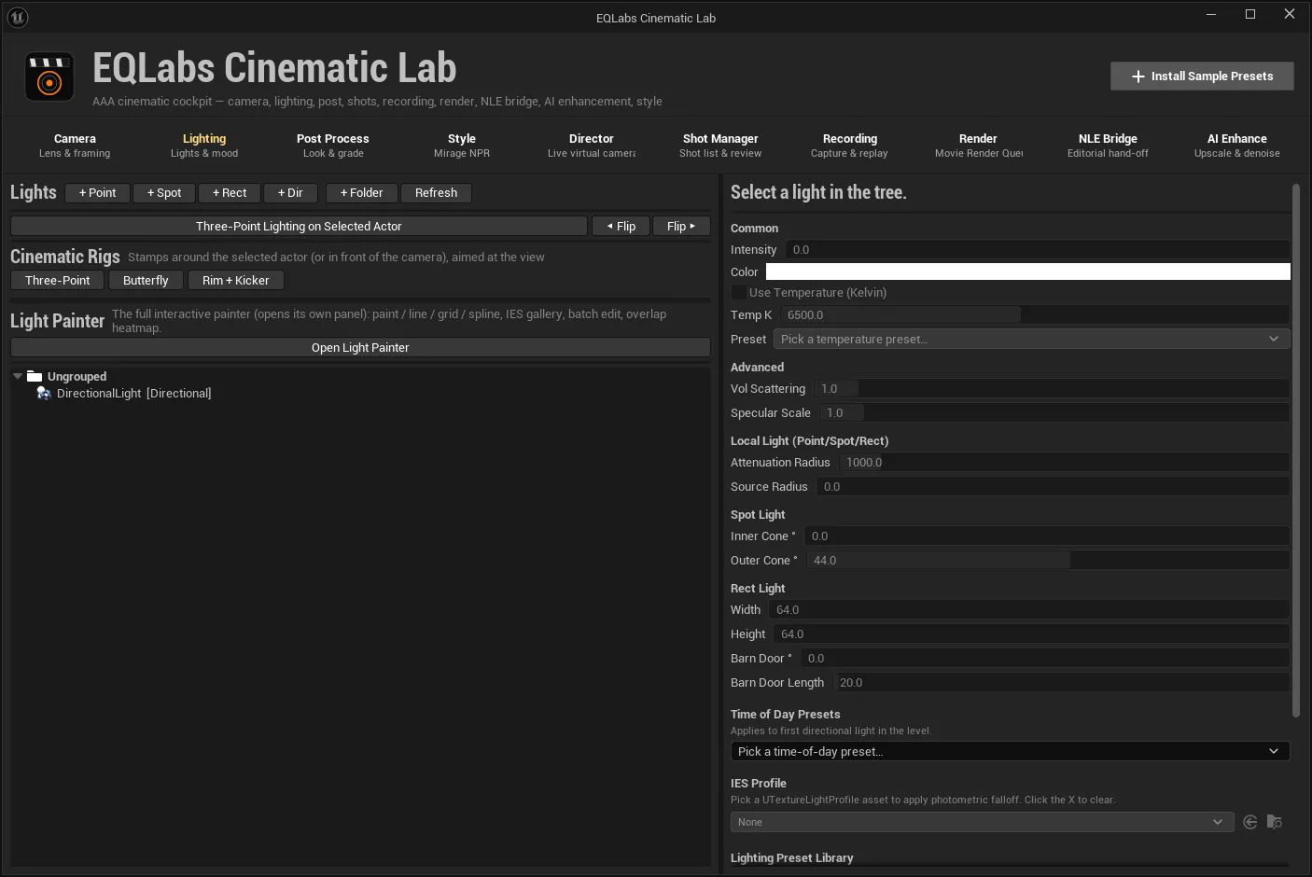Open the Style Mirage NPR tab
This screenshot has width=1312, height=877.
(462, 146)
